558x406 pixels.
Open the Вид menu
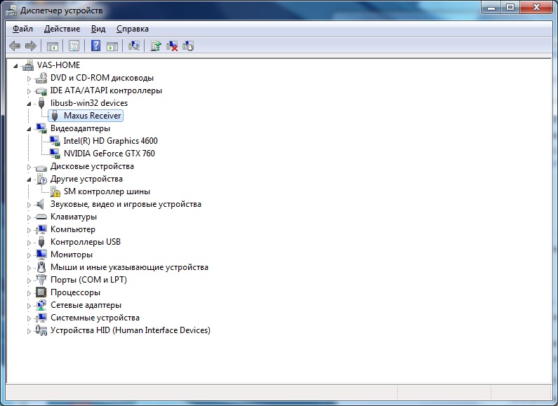click(x=98, y=29)
